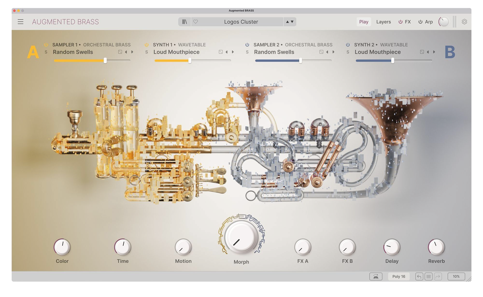Select layer B letter
The image size is (483, 297).
[x=450, y=52]
